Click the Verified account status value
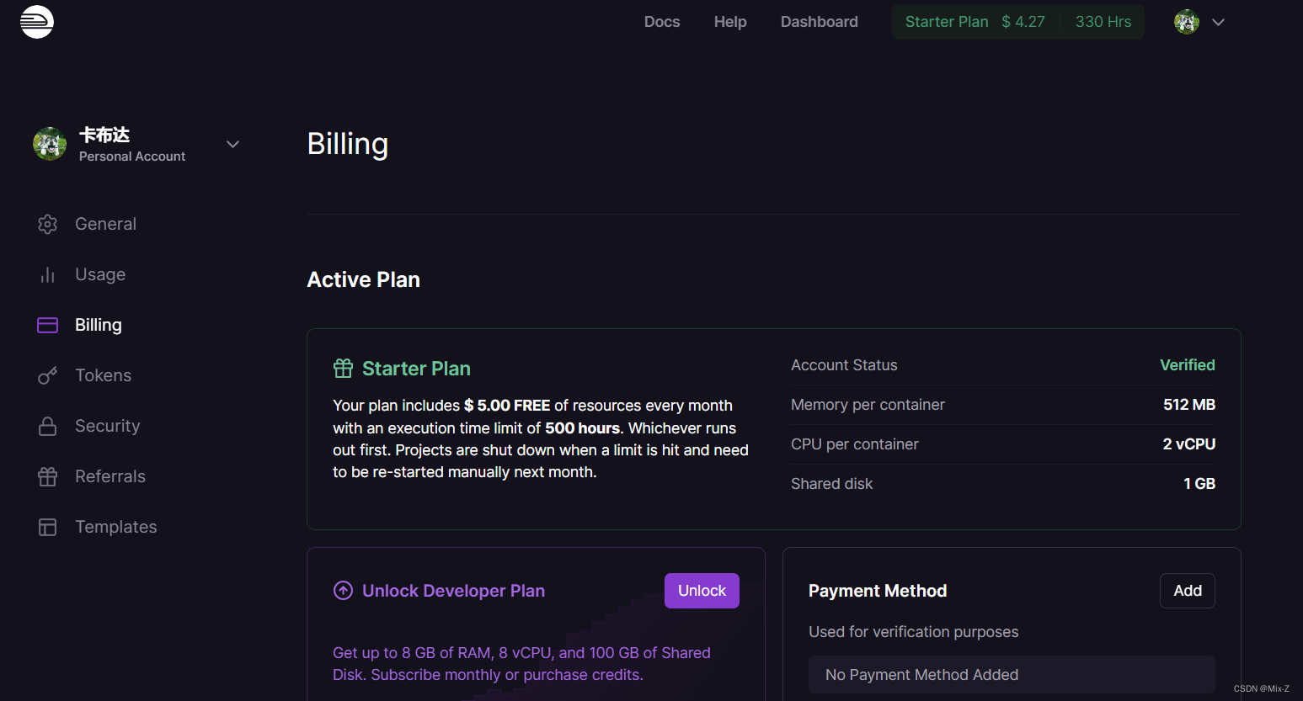The height and width of the screenshot is (701, 1303). [x=1188, y=365]
